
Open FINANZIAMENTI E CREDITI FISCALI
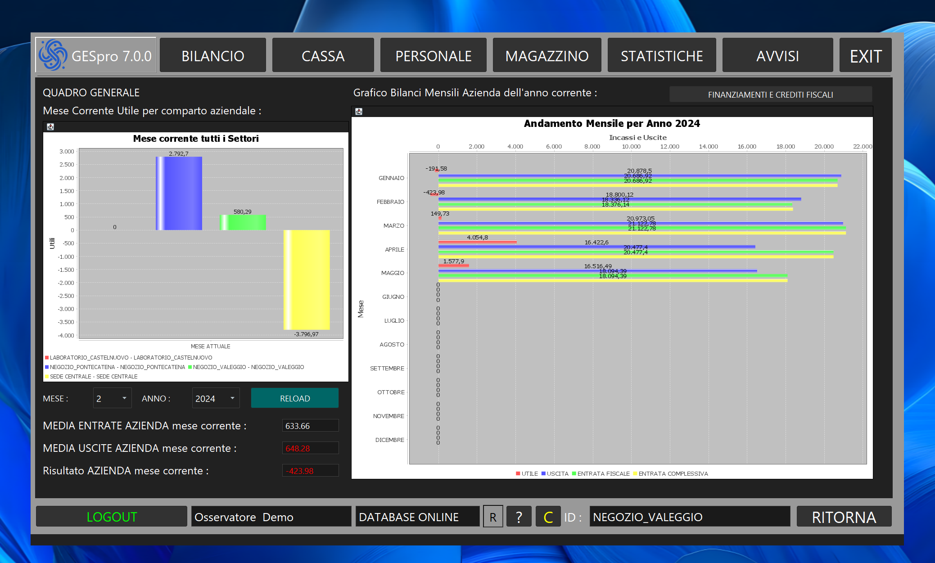[x=770, y=95]
